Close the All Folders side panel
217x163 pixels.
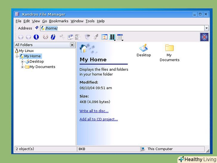72,45
